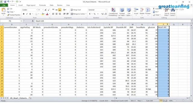This screenshot has width=193, height=108.
Task: Undo the last action
Action: [8, 1]
